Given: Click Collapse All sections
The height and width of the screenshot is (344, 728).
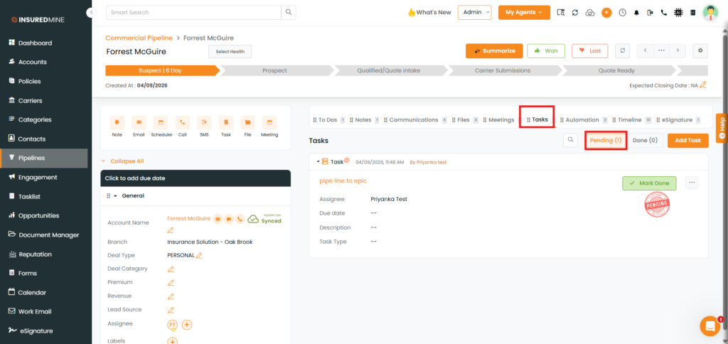Looking at the screenshot, I should (127, 161).
